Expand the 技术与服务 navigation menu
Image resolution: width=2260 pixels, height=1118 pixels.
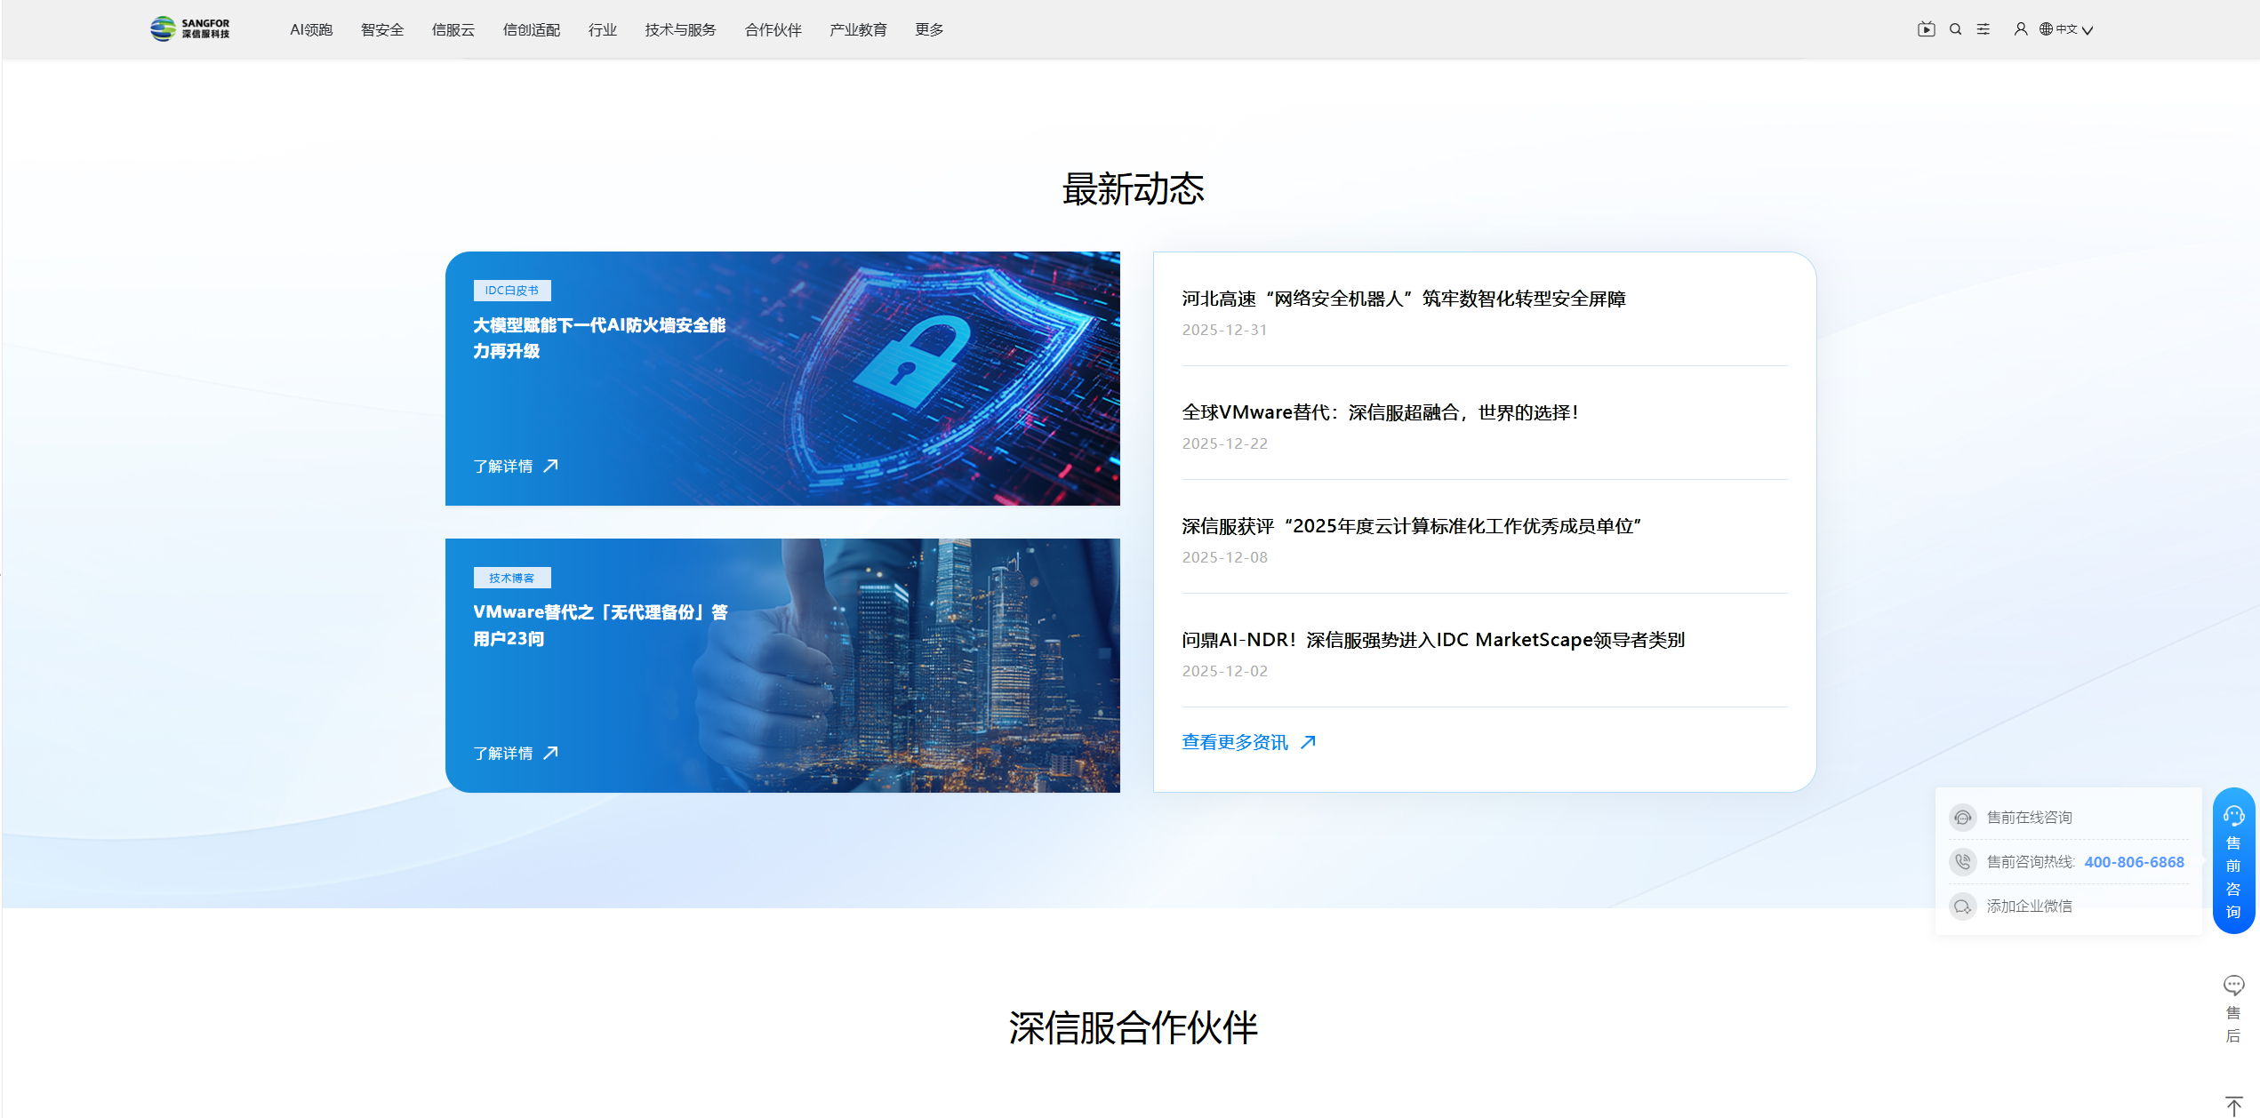[x=680, y=29]
